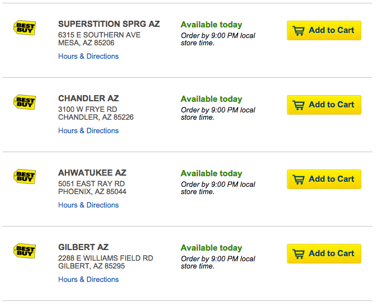Select the CHANDLER AZ store heading

click(88, 98)
